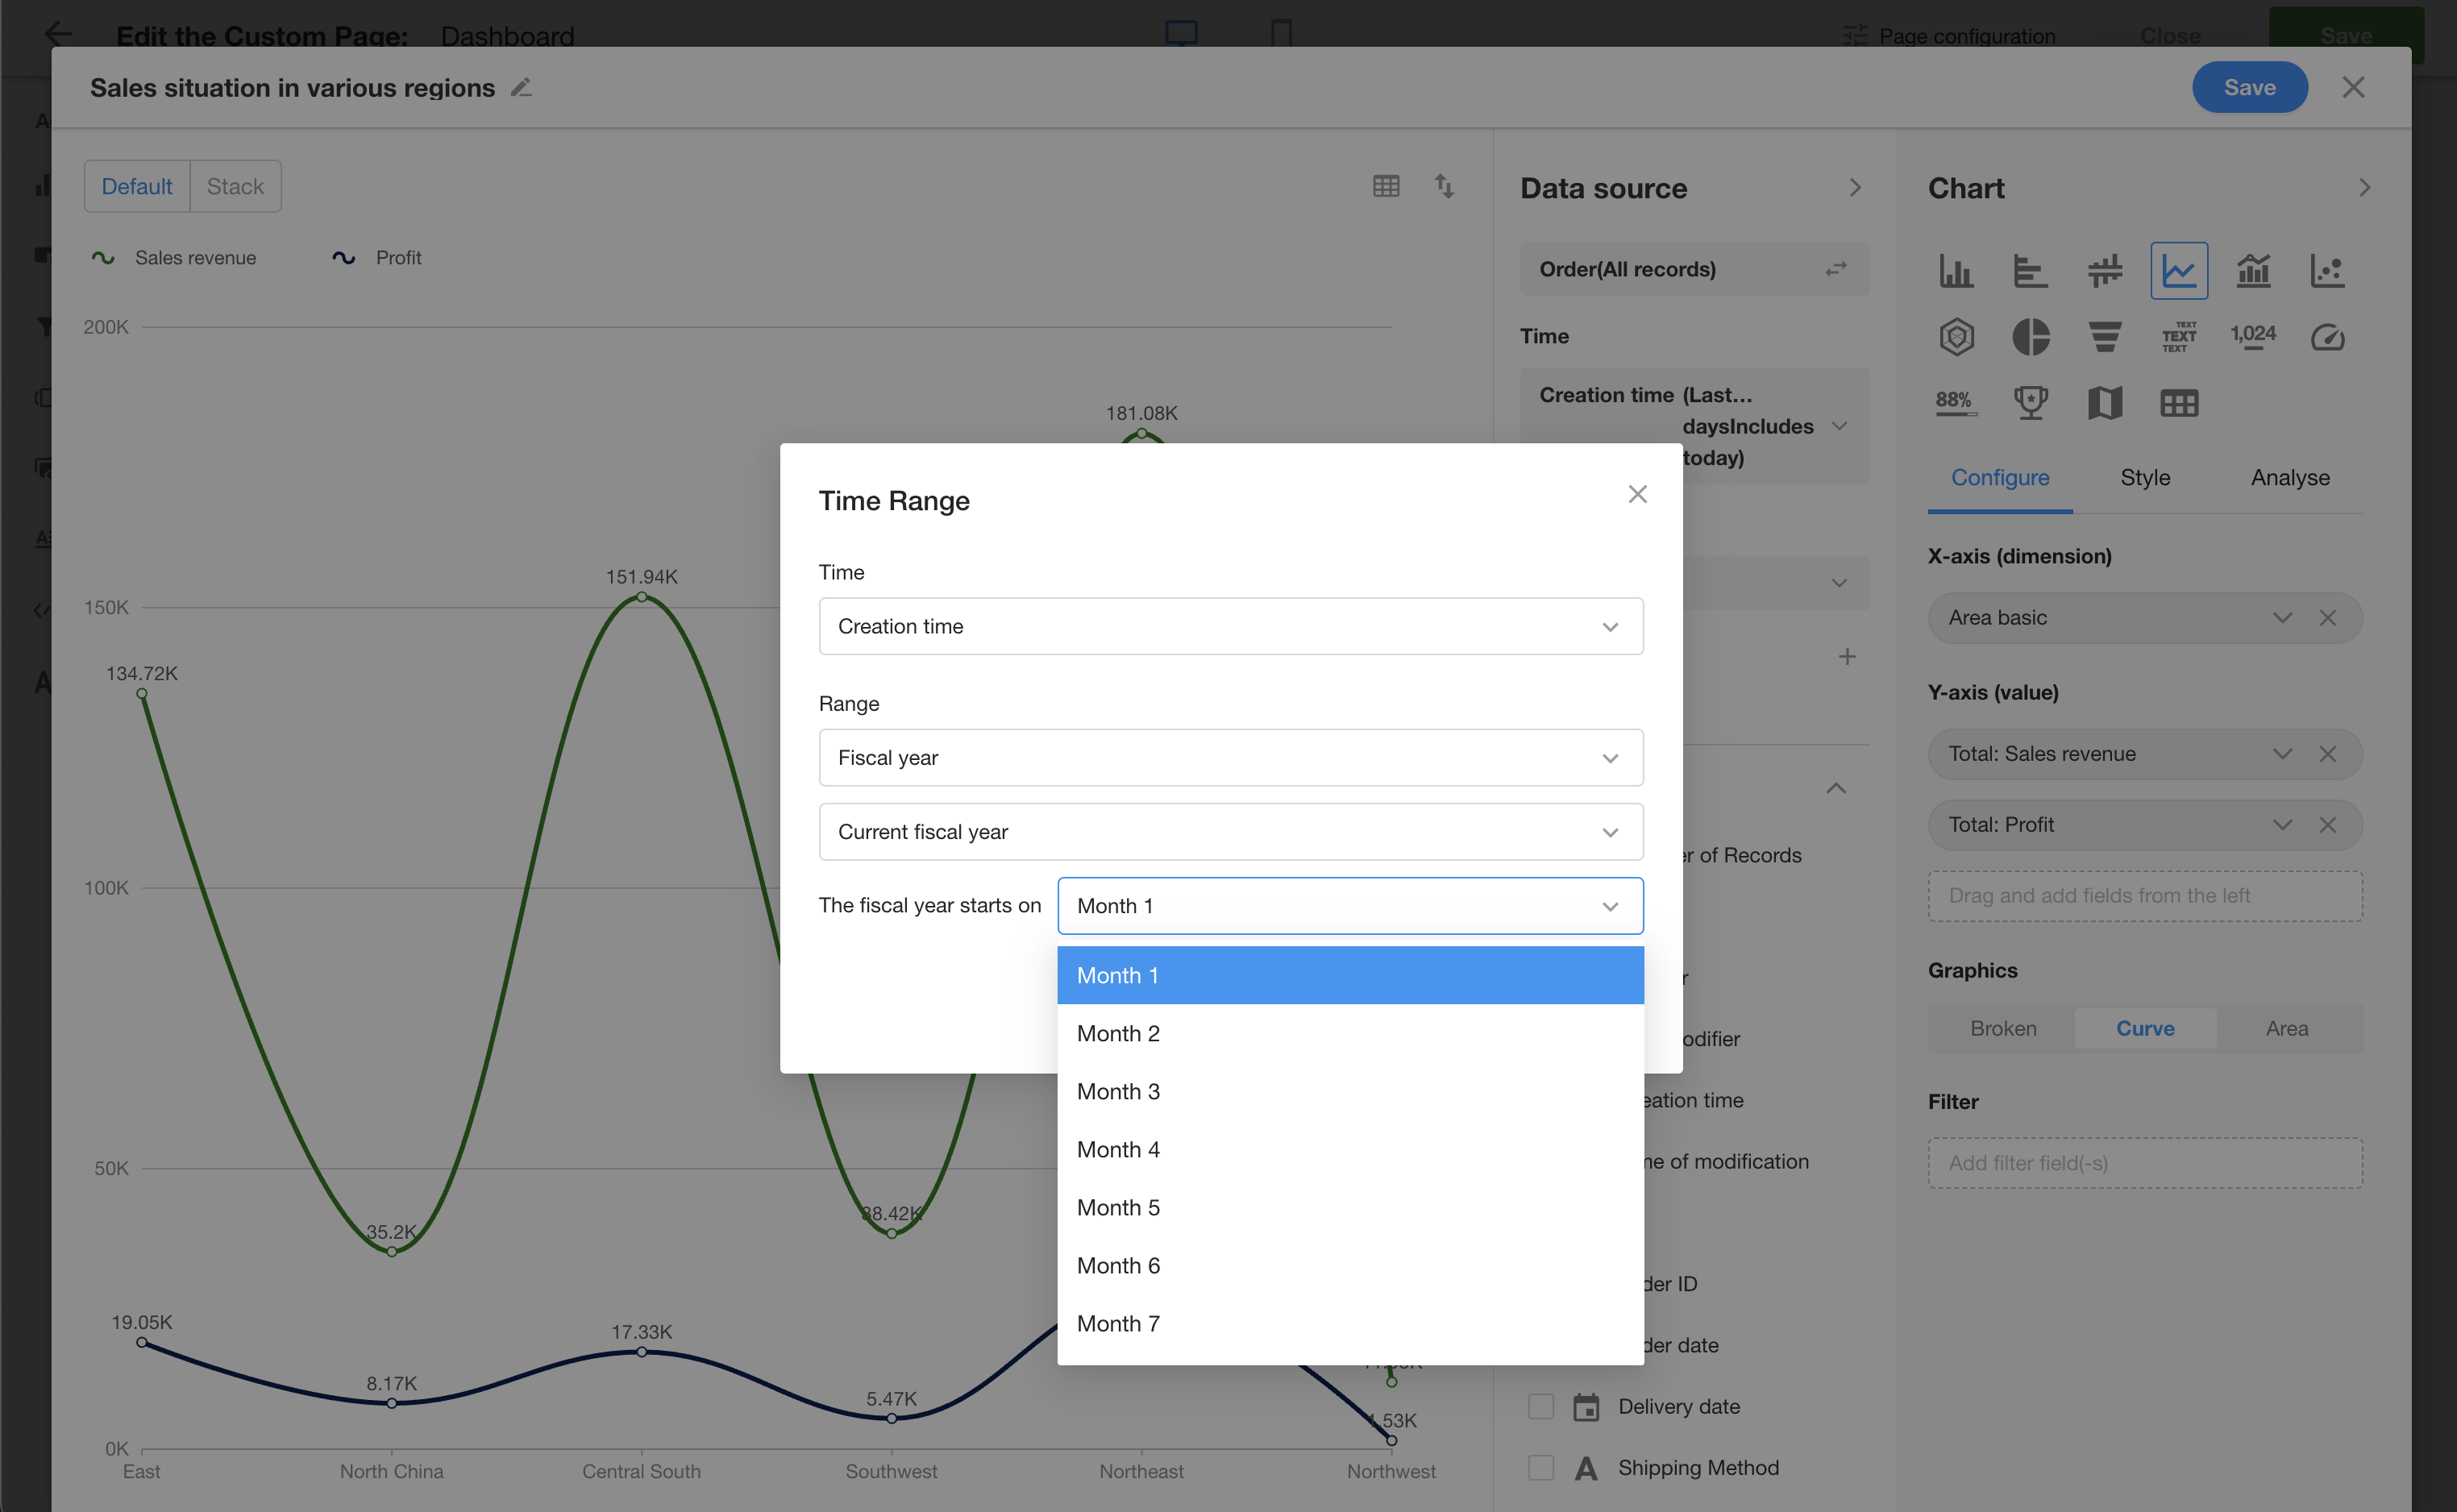Click the sort arrows icon above chart
This screenshot has width=2457, height=1512.
1444,186
